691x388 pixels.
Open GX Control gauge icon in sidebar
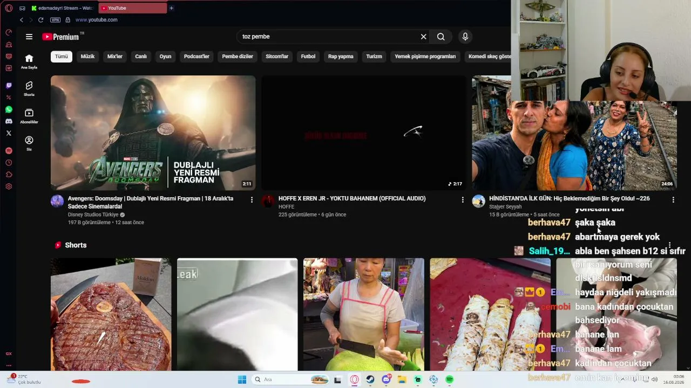pos(9,32)
